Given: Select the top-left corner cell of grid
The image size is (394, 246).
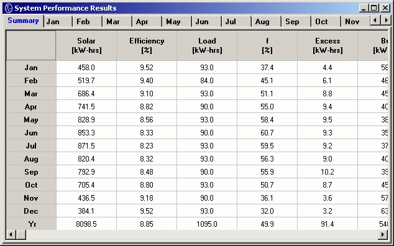Looking at the screenshot, I should [31, 45].
